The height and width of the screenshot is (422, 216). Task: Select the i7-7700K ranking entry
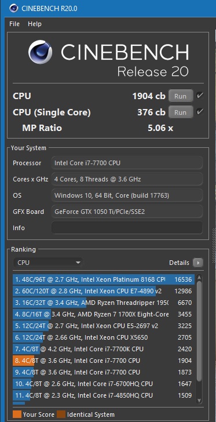pos(104,349)
